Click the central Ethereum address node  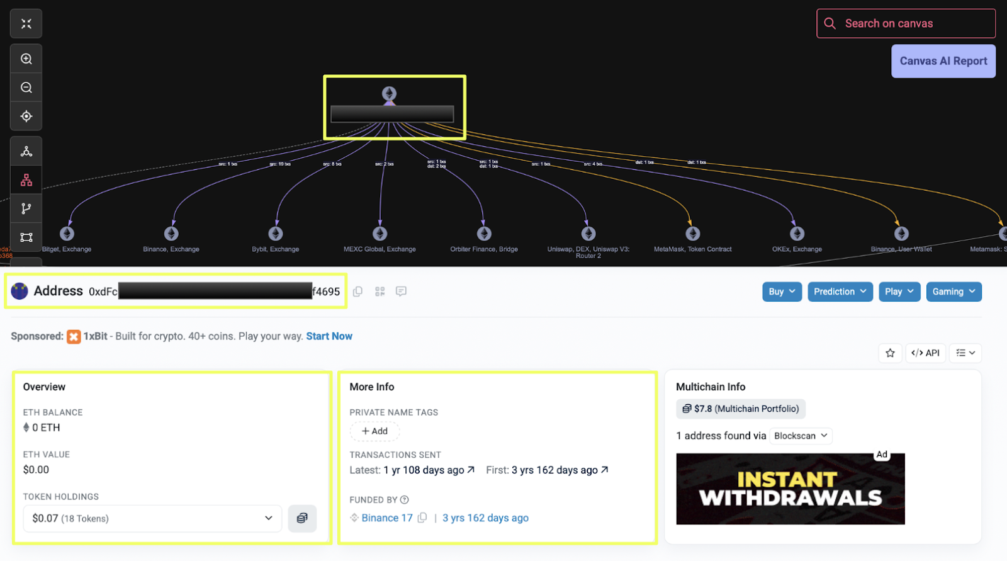point(390,94)
